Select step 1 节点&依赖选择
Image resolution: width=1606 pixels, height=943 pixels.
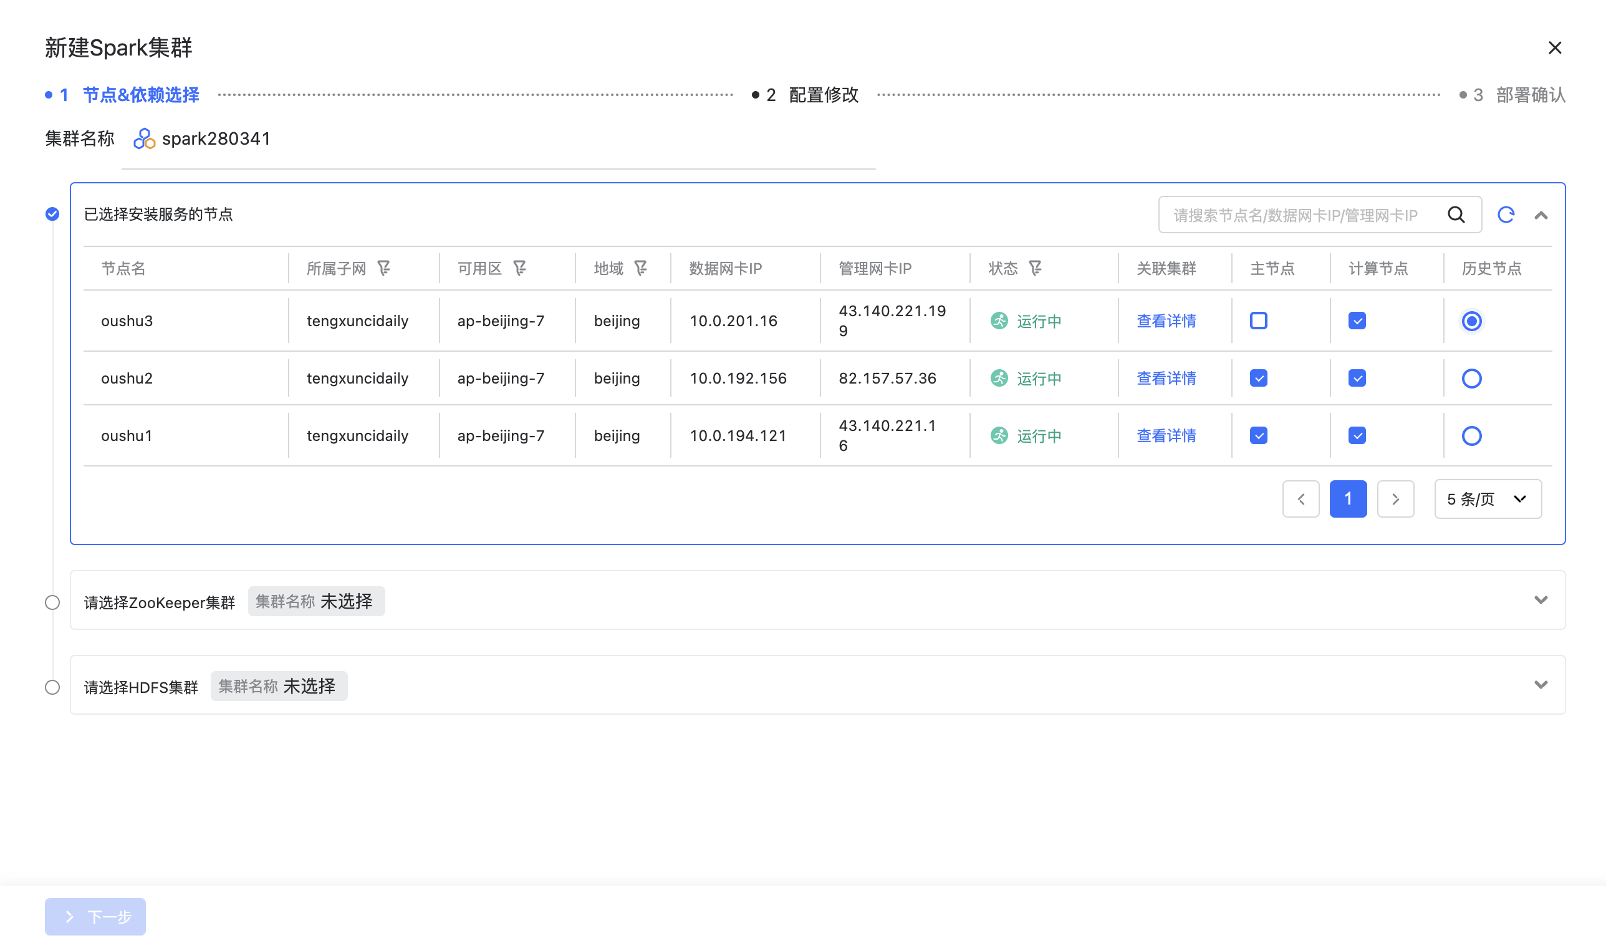122,95
